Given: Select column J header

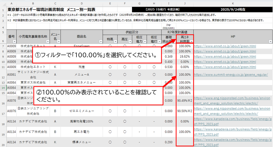Looking at the screenshot, I should 185,3.
